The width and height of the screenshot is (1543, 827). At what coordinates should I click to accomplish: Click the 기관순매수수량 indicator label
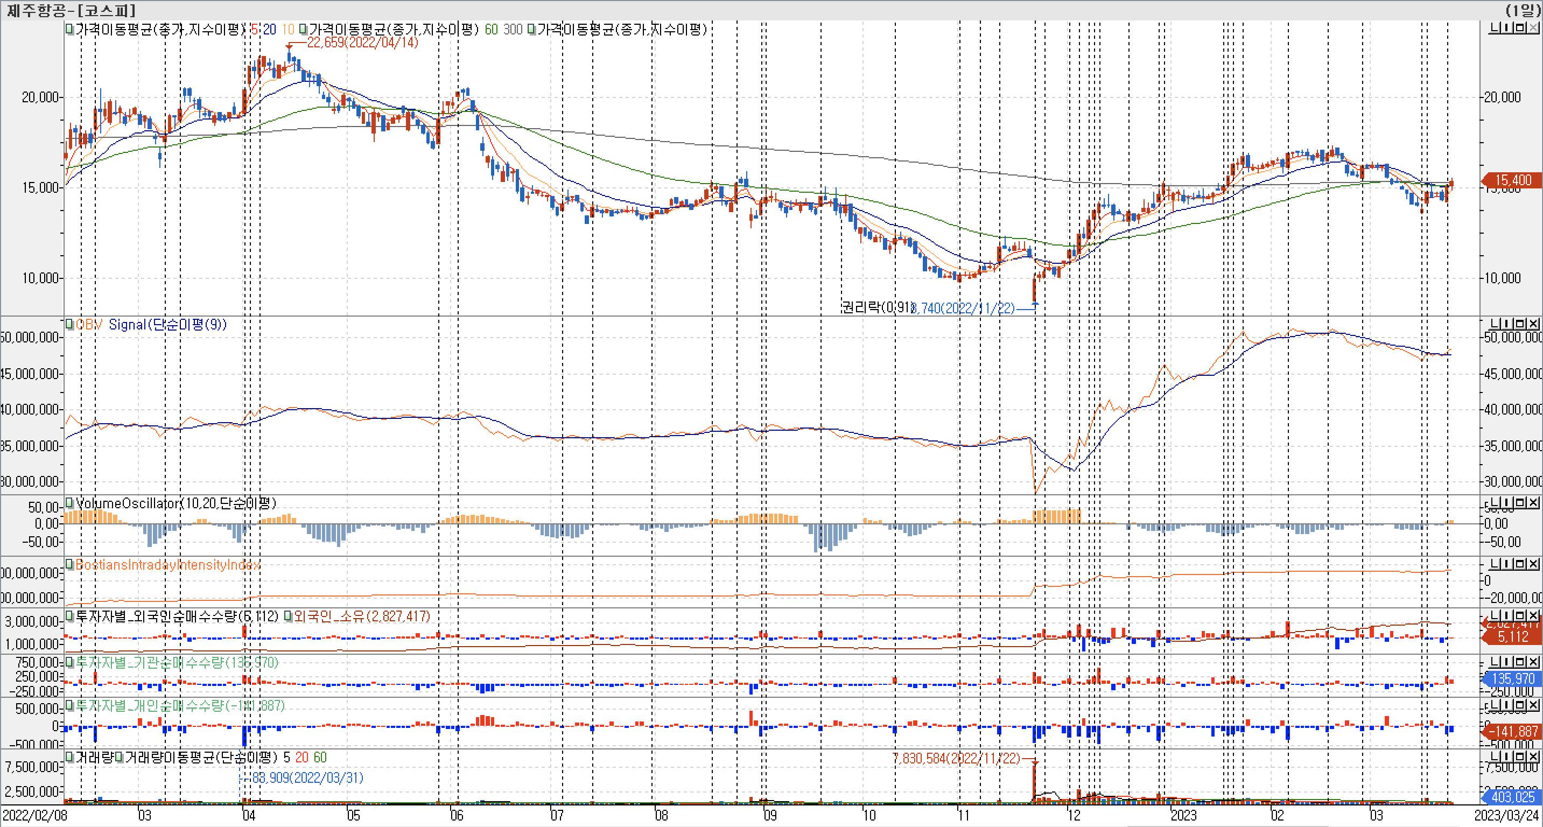tap(177, 662)
